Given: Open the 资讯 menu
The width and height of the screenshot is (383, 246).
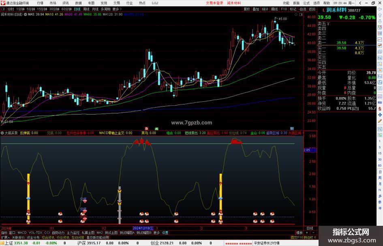Looking at the screenshot, I should (x=66, y=3).
